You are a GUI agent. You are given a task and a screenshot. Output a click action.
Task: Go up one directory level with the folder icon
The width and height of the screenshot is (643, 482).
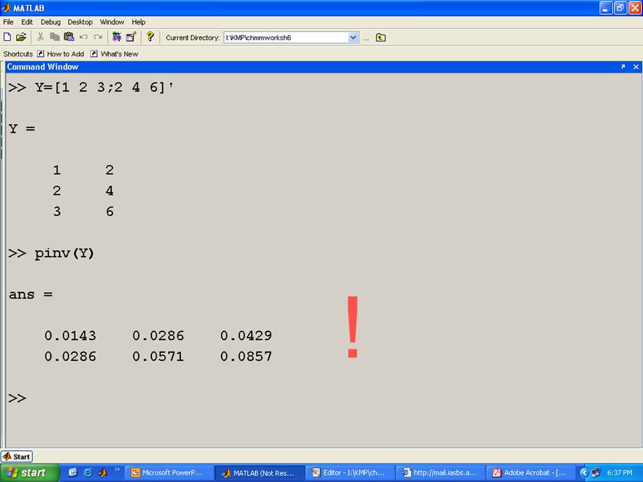point(380,37)
